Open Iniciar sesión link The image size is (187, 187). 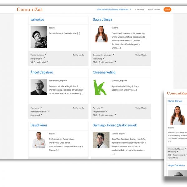click(x=154, y=10)
